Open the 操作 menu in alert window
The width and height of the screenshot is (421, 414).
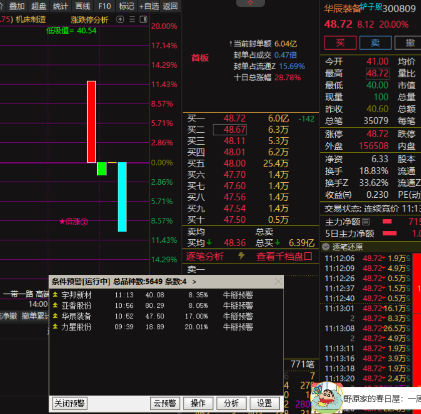[x=198, y=403]
